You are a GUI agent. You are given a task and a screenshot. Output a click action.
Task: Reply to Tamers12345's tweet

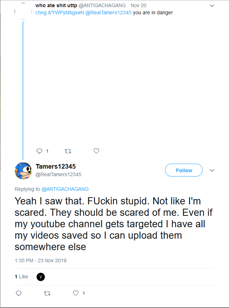[19, 293]
